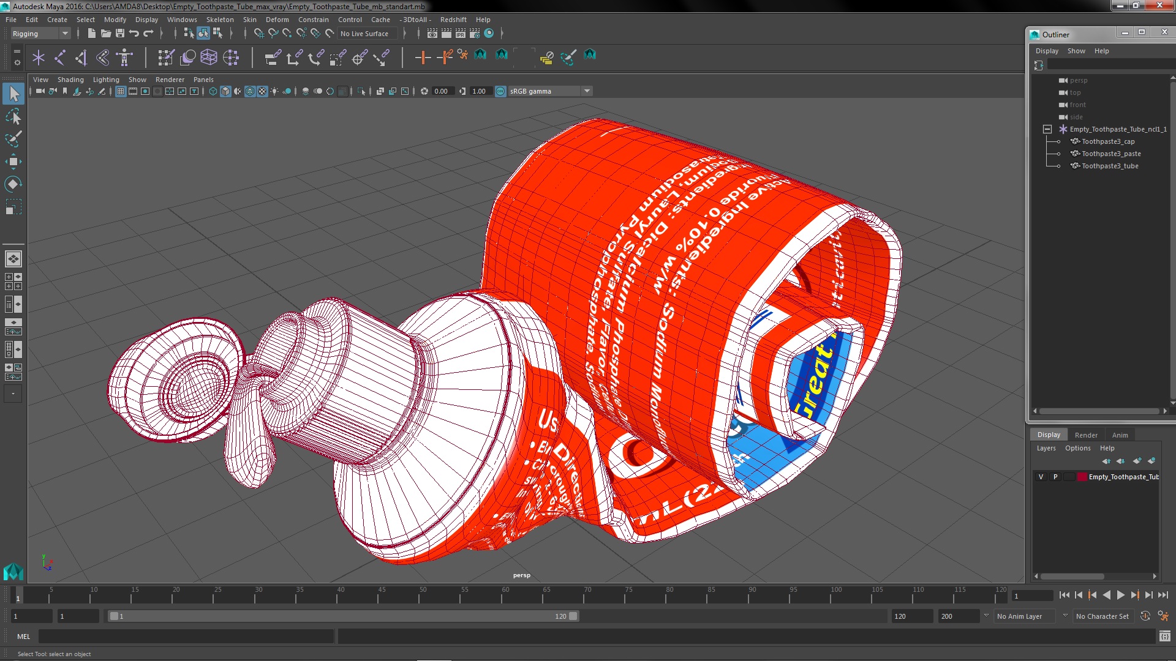The height and width of the screenshot is (661, 1176).
Task: Toggle textured display in viewport toolbar
Action: tap(262, 91)
